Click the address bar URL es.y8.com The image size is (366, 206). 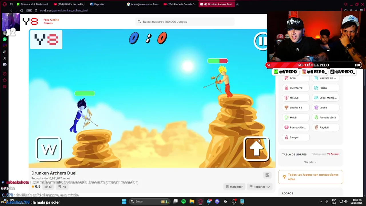click(x=63, y=10)
